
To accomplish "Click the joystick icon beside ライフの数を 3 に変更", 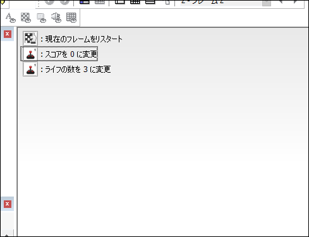I will (x=30, y=69).
